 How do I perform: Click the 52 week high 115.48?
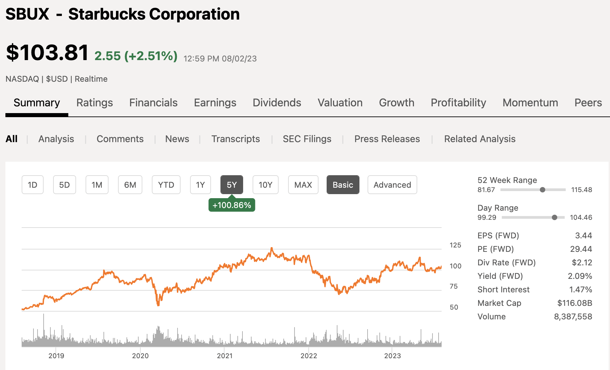point(582,190)
